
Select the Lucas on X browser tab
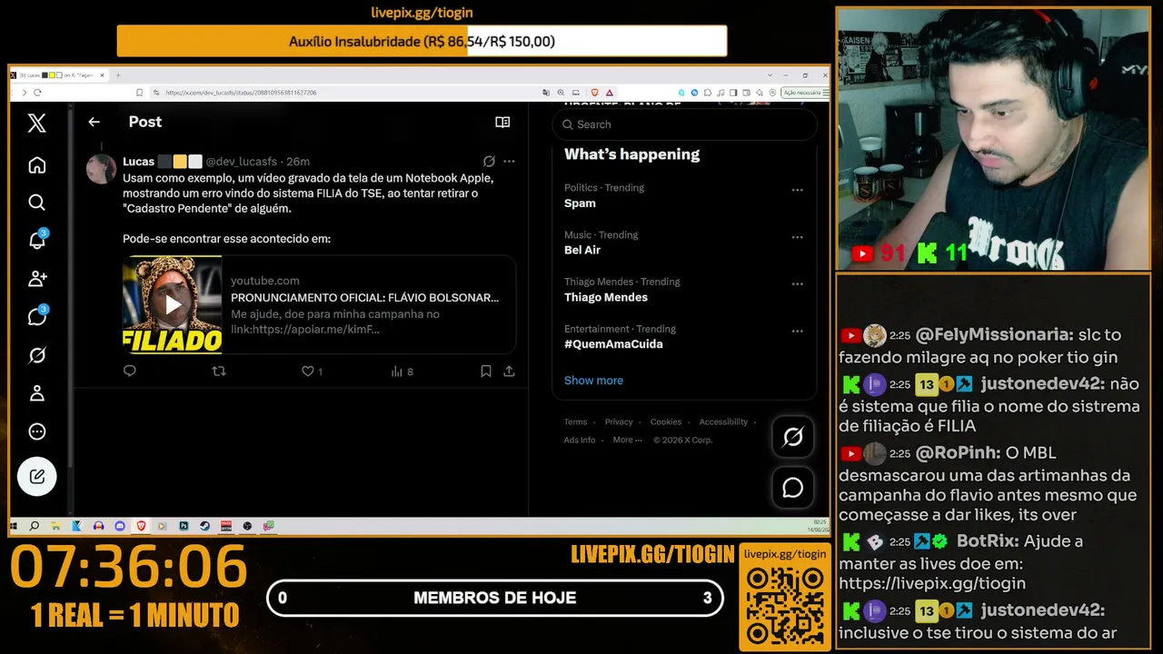(60, 75)
